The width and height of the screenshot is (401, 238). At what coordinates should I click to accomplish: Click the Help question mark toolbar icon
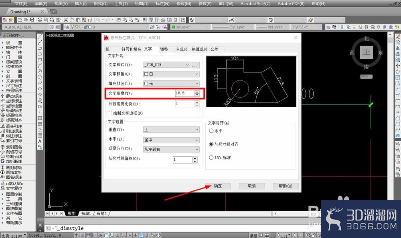[183, 20]
